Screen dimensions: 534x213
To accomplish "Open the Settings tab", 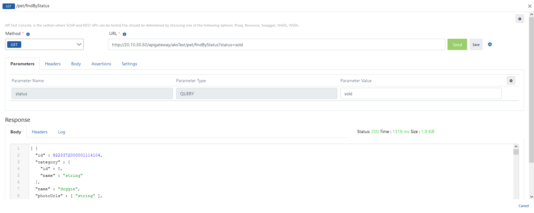I will click(129, 64).
